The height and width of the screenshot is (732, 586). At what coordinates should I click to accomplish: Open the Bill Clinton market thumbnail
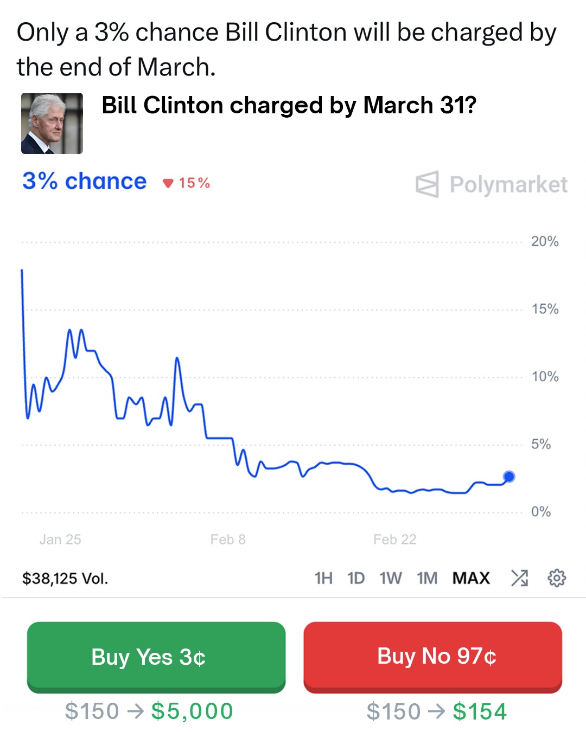click(52, 124)
